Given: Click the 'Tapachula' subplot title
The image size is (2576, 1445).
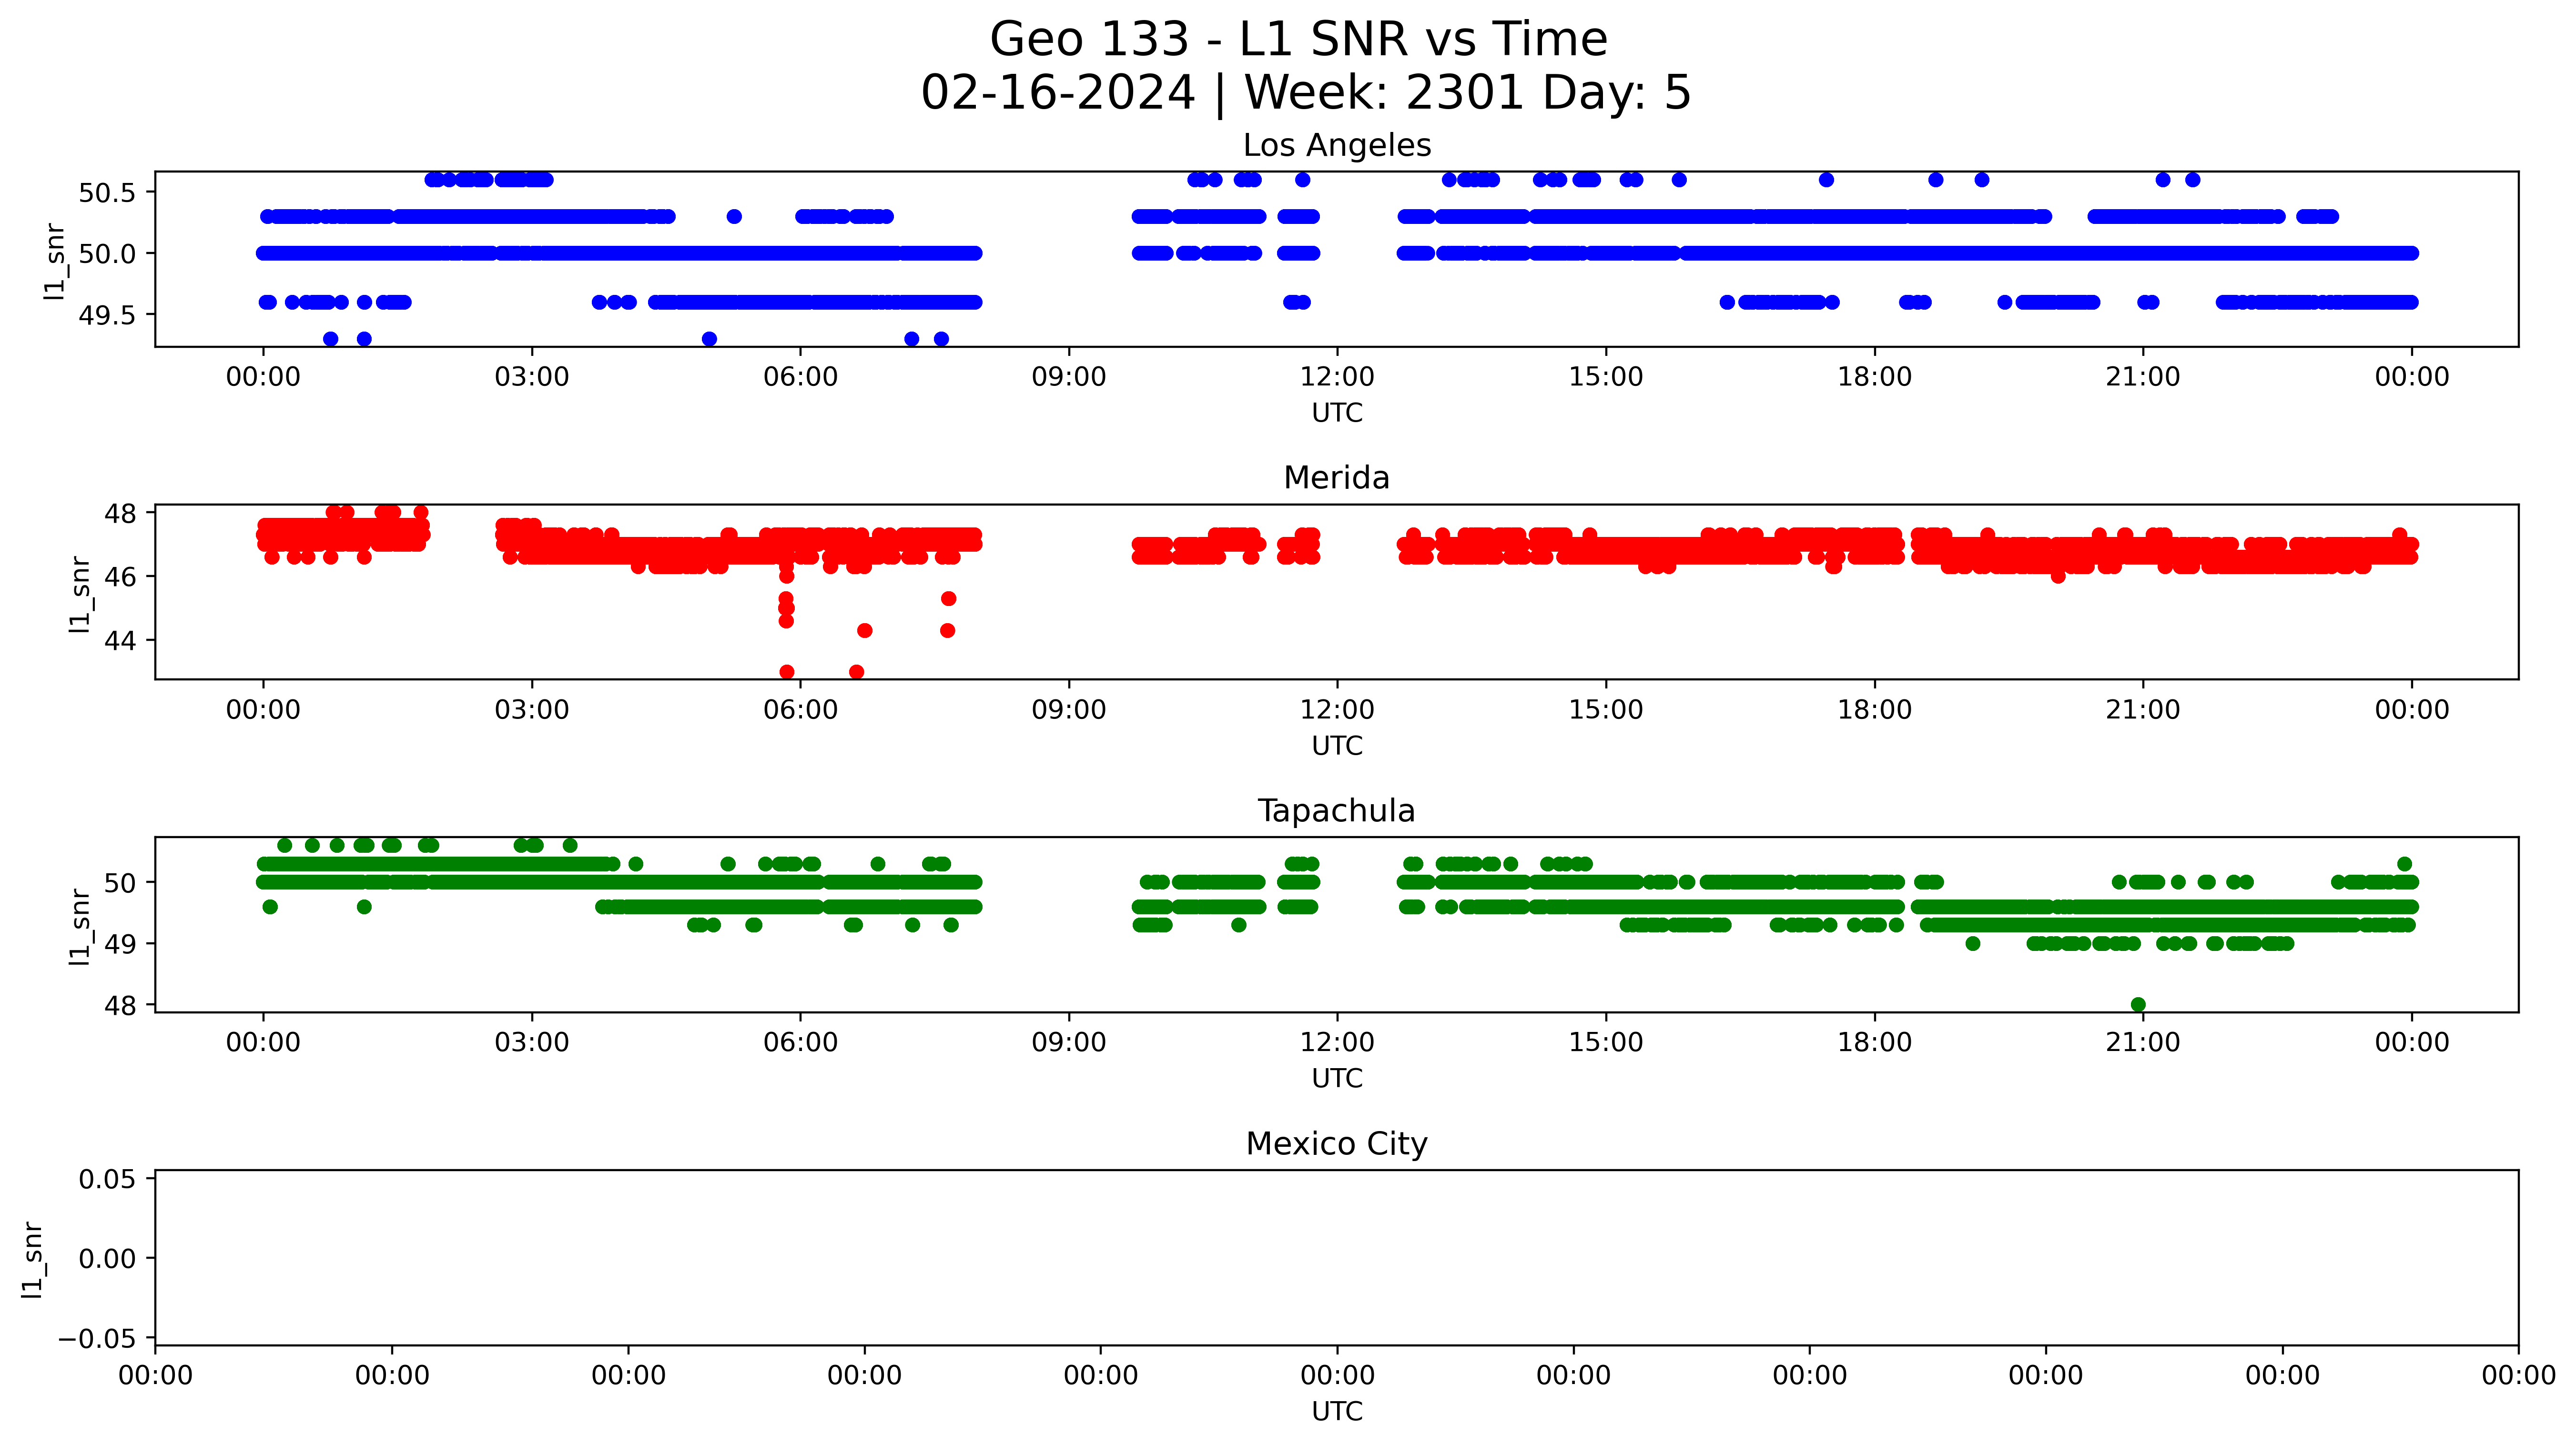Looking at the screenshot, I should (x=1336, y=811).
